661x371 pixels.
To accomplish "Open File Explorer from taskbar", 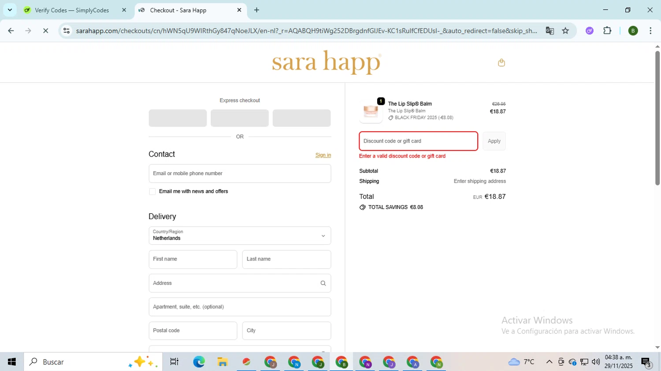I will [223, 362].
